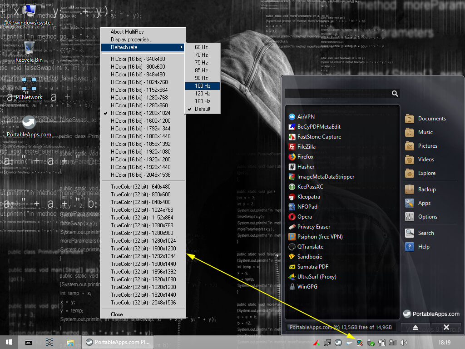
Task: Open the Pictures folder
Action: [421, 146]
